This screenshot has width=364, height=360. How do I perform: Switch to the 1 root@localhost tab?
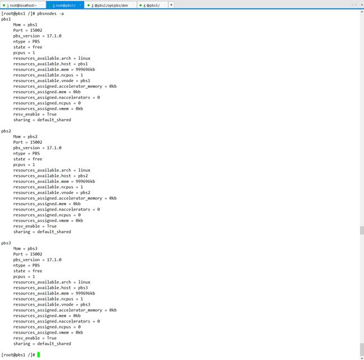point(23,5)
